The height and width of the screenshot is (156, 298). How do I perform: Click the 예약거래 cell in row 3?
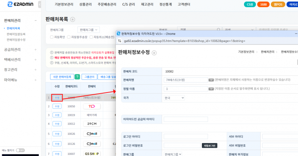(92, 115)
